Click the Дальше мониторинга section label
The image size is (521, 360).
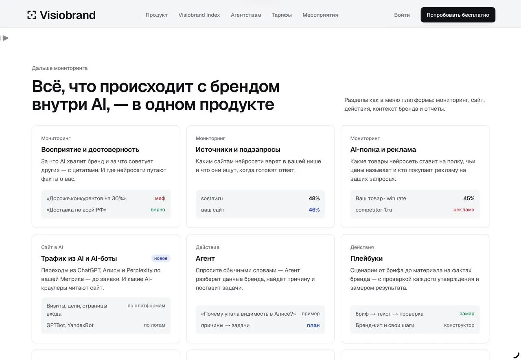pos(60,68)
